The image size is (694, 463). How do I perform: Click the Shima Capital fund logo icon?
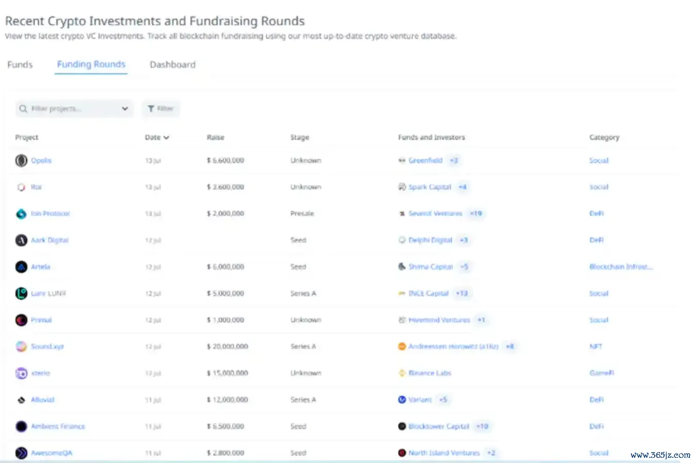pos(402,267)
